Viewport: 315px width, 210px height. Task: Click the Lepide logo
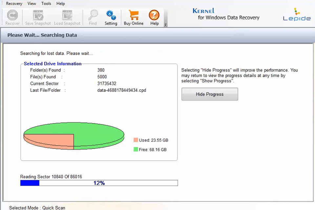[x=296, y=15]
